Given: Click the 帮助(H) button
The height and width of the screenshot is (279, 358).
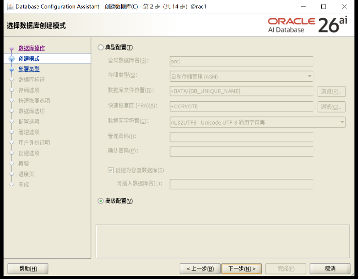Looking at the screenshot, I should coord(28,269).
